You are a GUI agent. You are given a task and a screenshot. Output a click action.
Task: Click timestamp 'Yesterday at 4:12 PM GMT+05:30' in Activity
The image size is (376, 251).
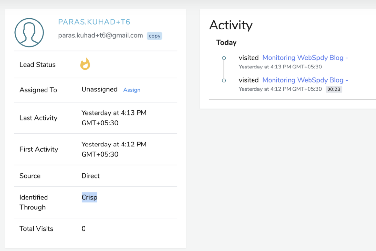pyautogui.click(x=280, y=89)
